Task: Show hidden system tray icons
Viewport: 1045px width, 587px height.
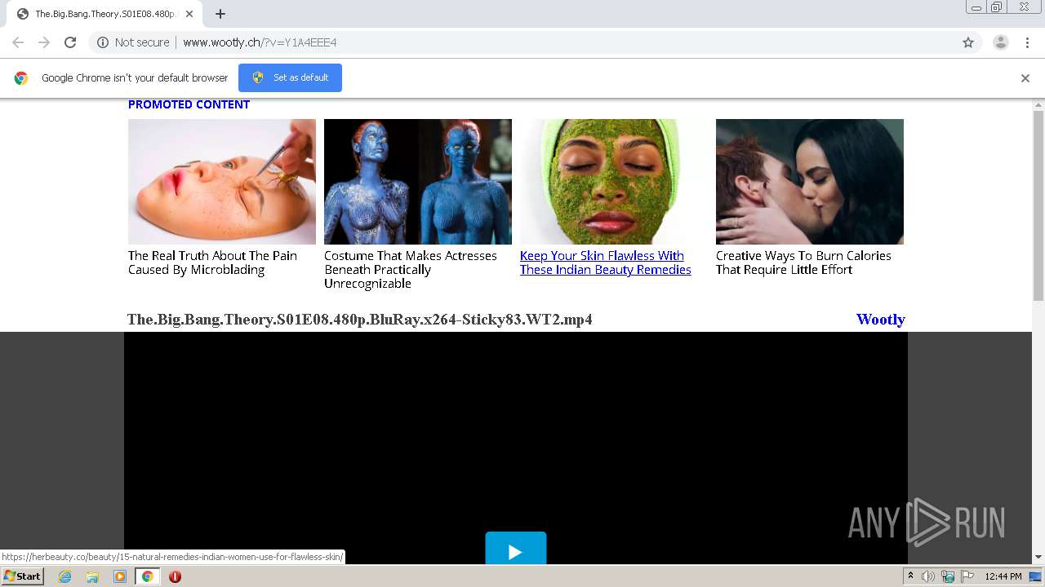Action: (910, 576)
